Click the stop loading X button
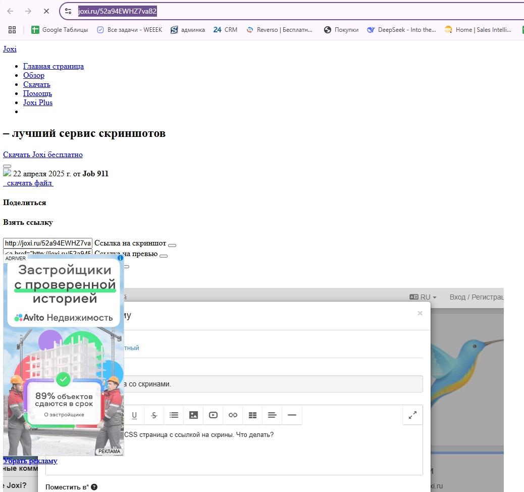This screenshot has width=524, height=492. 45,11
